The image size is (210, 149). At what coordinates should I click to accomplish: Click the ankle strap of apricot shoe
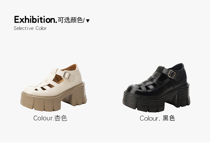(66, 75)
